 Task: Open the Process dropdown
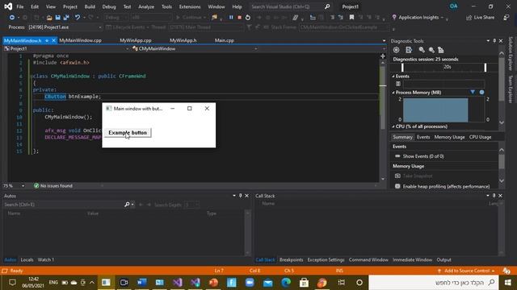(x=100, y=27)
